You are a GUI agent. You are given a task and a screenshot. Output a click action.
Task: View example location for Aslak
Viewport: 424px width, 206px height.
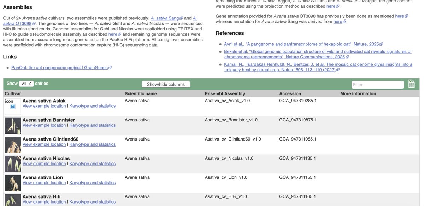(44, 106)
